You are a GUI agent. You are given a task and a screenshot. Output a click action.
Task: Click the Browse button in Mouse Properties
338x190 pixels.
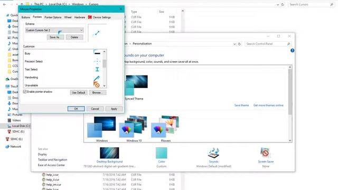click(98, 93)
